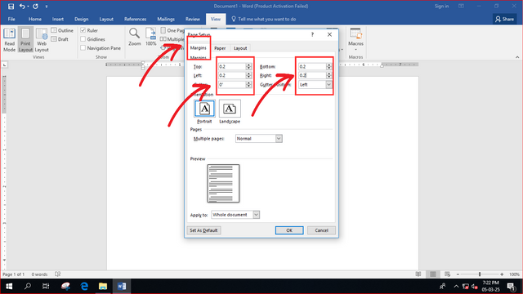Screen dimensions: 523x294
Task: Click the Redo/Repeat icon
Action: coord(35,6)
